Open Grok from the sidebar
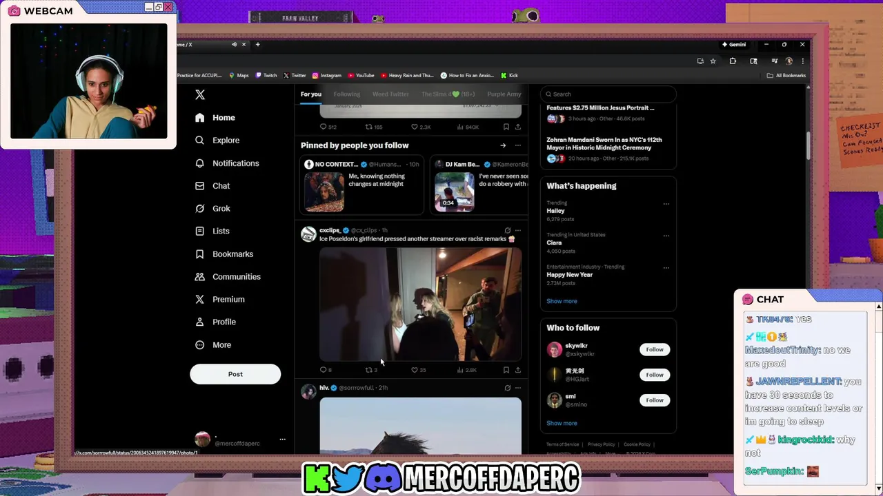The height and width of the screenshot is (496, 883). (x=212, y=209)
